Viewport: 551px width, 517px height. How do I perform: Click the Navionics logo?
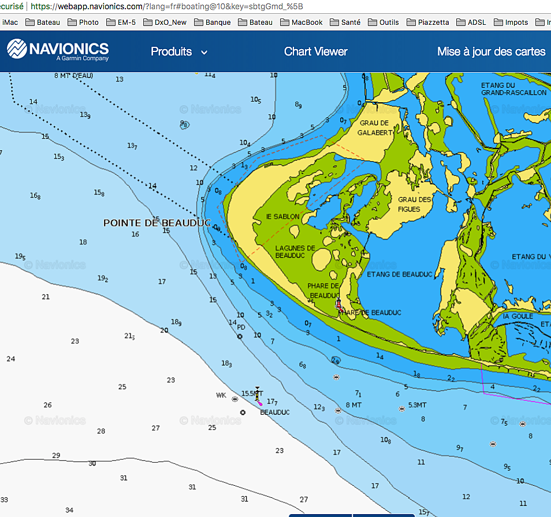coord(58,50)
